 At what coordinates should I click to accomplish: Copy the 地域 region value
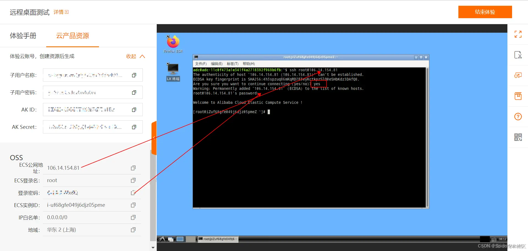coord(133,230)
